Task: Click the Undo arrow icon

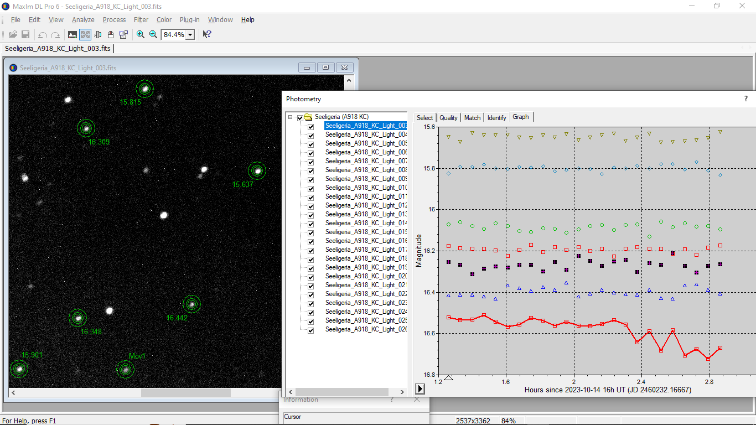Action: tap(42, 34)
